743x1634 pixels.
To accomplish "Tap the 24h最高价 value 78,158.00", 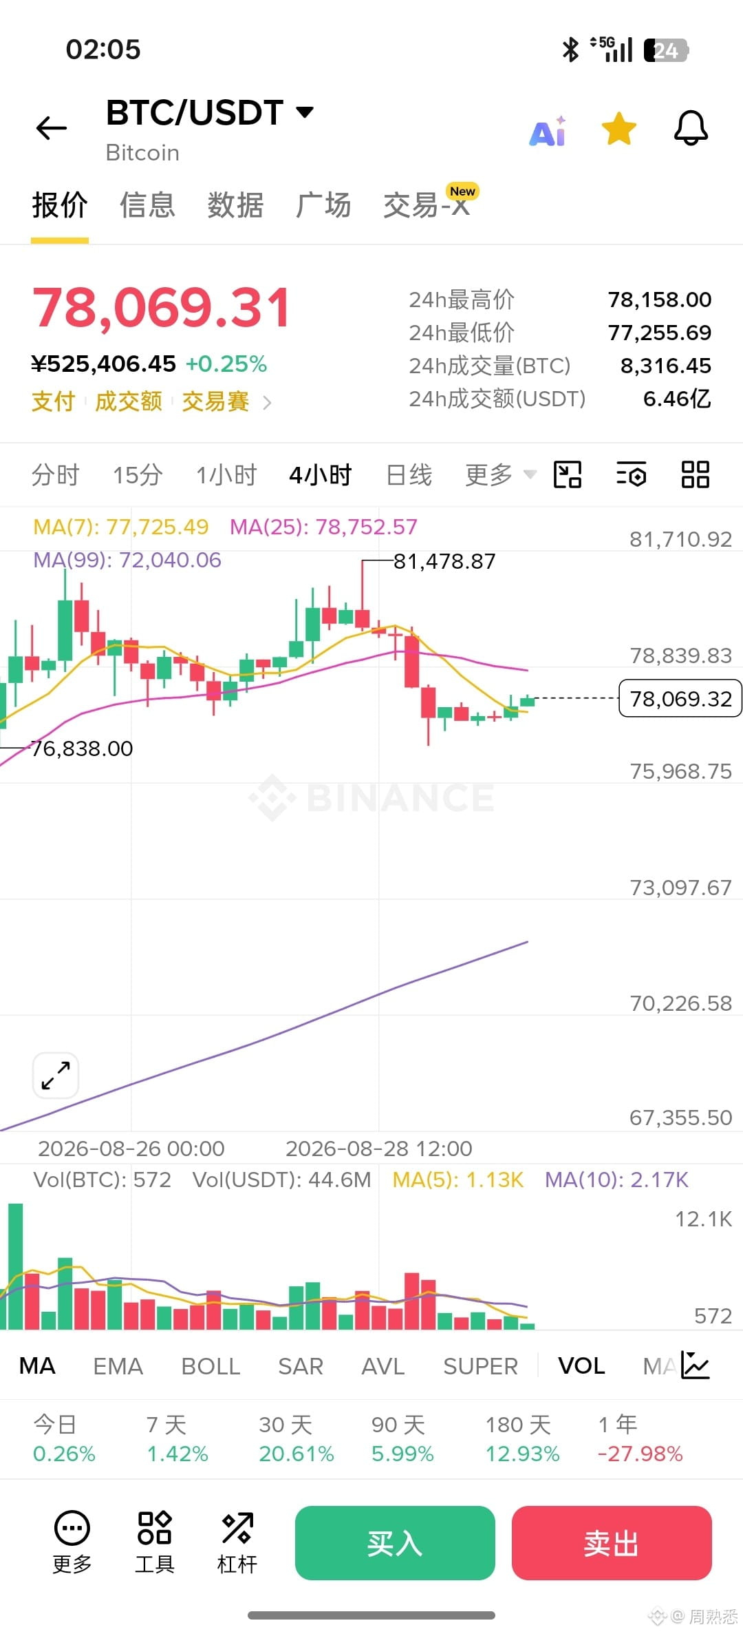I will tap(660, 300).
